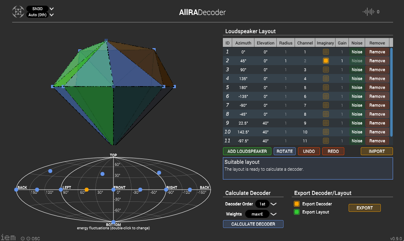
Task: Click channel cell 10 of loudspeaker 10
Action: click(x=305, y=132)
